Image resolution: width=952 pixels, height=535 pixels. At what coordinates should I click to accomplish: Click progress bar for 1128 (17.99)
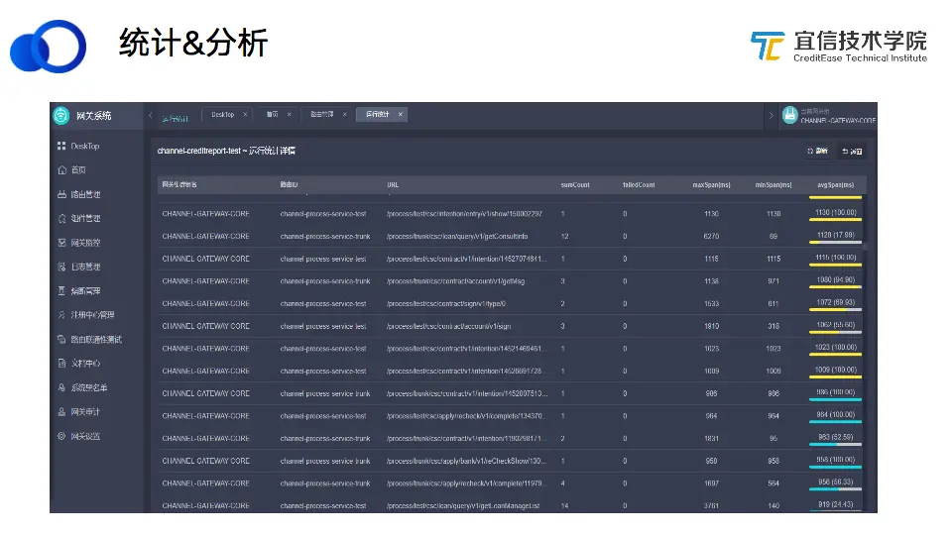pos(835,243)
